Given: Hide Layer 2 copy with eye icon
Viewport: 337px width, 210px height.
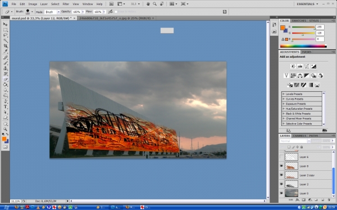Looking at the screenshot, I should (x=281, y=175).
